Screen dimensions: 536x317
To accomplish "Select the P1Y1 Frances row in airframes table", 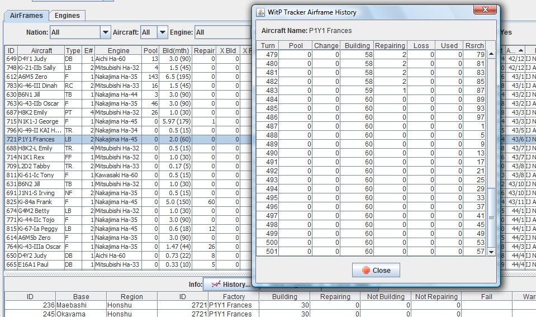I will (x=128, y=139).
